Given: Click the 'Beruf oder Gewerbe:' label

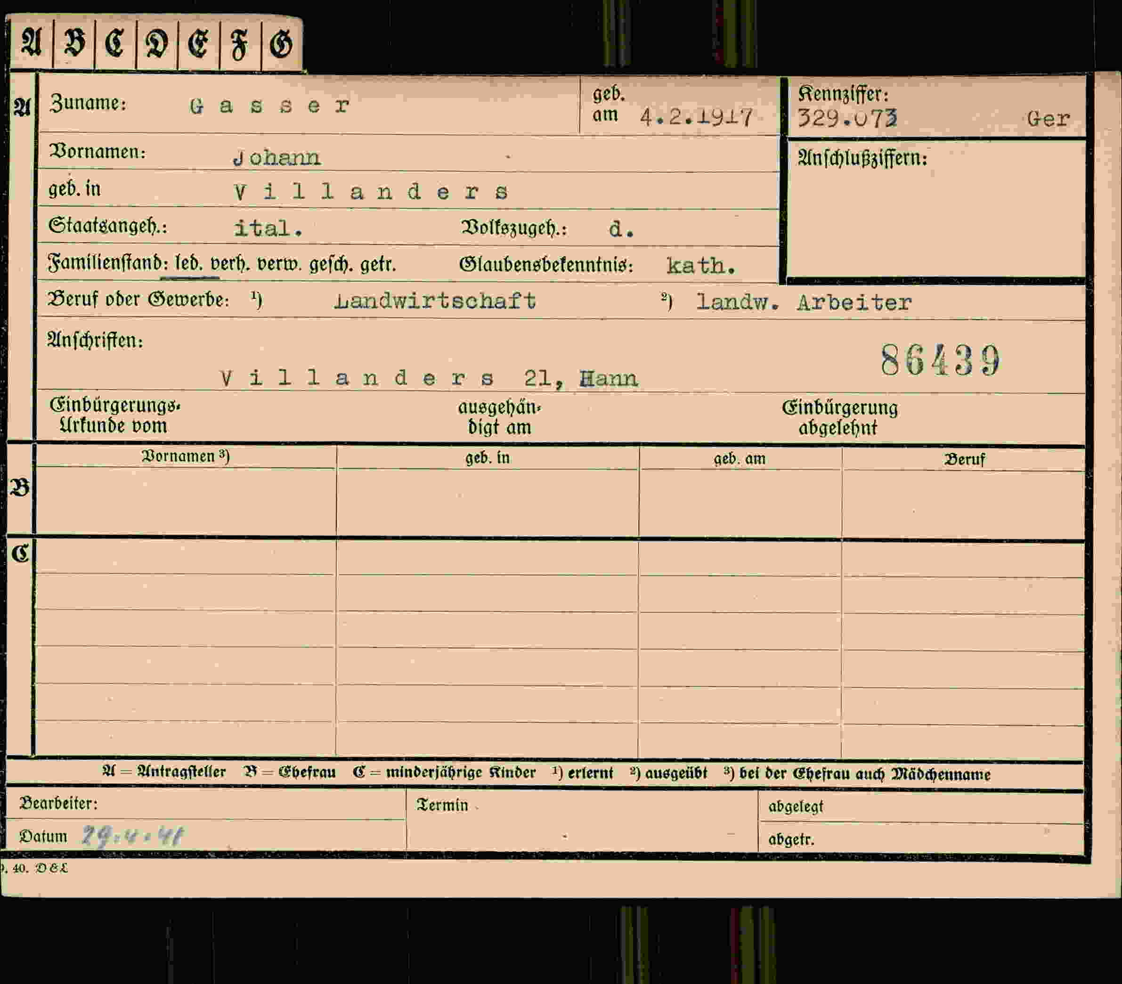Looking at the screenshot, I should 138,300.
